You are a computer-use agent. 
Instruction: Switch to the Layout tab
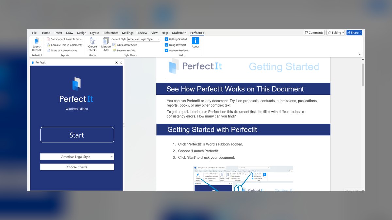coord(95,33)
